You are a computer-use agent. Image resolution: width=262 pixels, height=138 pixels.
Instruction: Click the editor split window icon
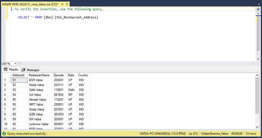[x=258, y=9]
